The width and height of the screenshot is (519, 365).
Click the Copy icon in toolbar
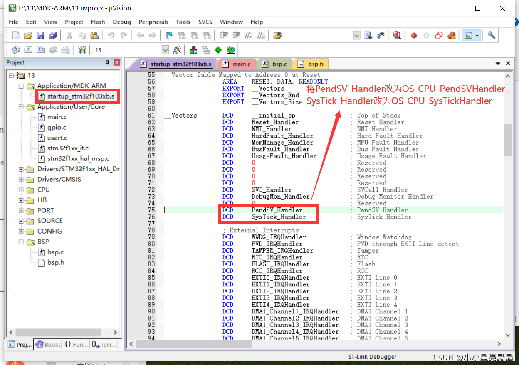(82, 35)
